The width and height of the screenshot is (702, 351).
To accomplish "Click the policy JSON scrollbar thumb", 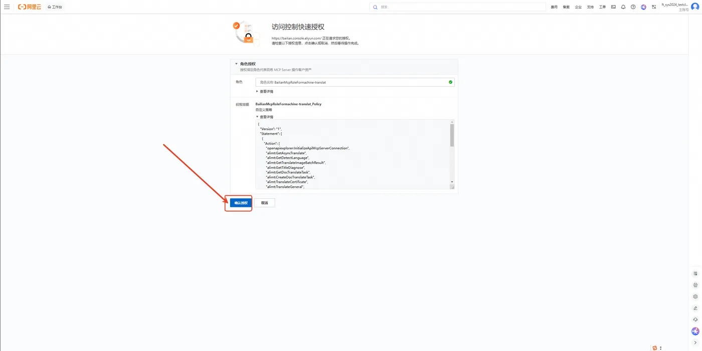I will coord(452,135).
